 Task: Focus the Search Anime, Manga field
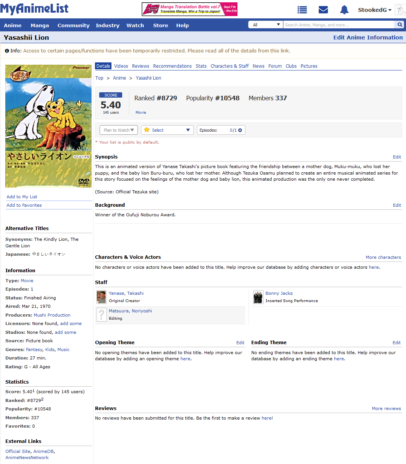[339, 25]
